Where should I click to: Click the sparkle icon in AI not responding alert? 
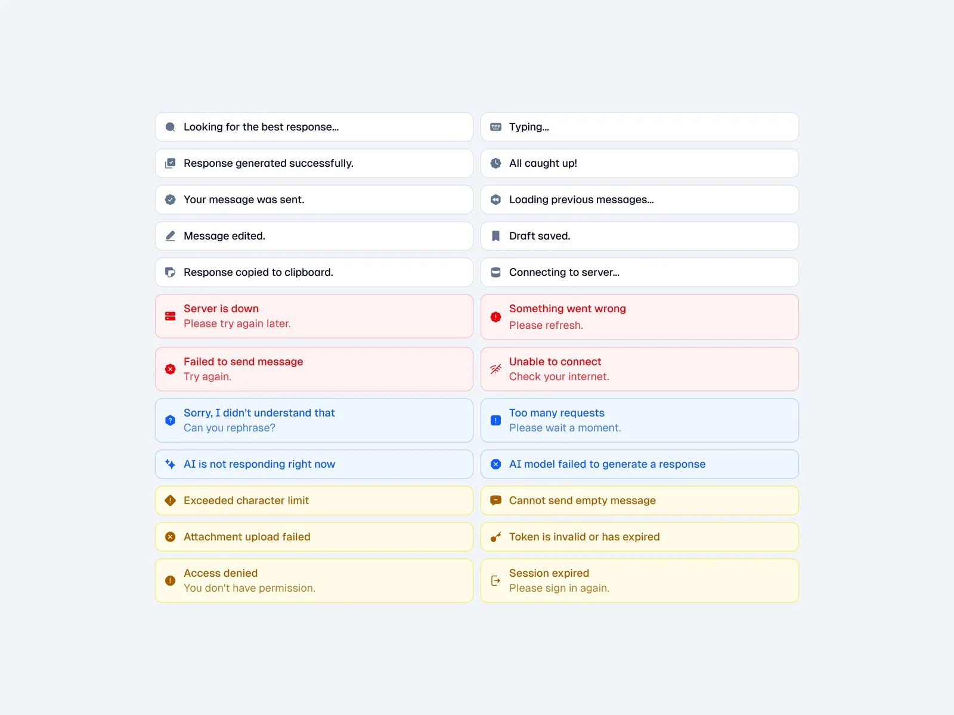point(170,464)
